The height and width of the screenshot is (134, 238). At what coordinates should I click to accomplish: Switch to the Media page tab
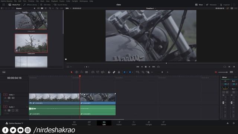74,123
